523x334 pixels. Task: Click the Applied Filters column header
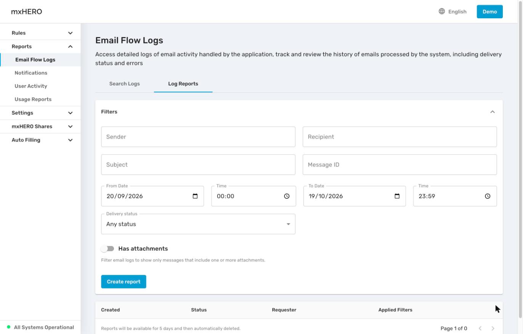coord(395,310)
